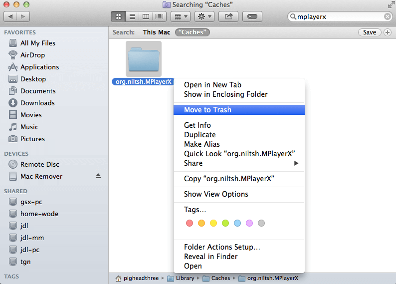Click the mplayerx search field
The image size is (396, 284).
tap(340, 16)
